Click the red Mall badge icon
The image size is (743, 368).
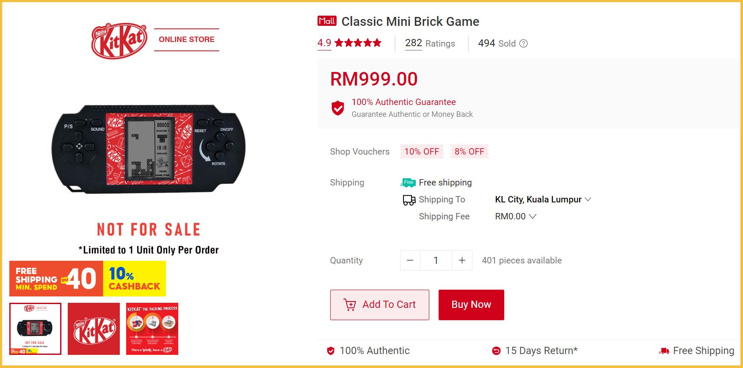point(327,21)
